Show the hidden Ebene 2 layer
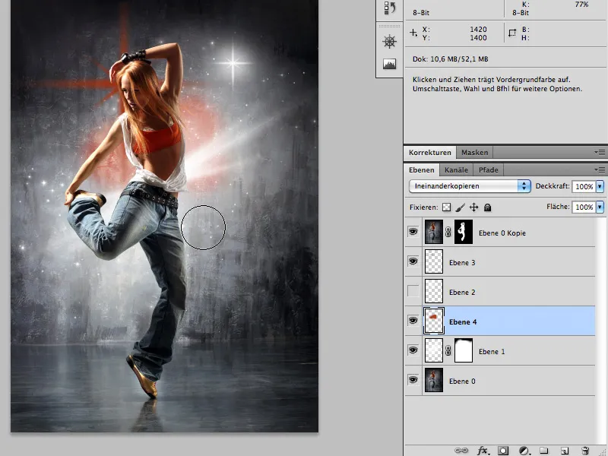608x456 pixels. [413, 291]
